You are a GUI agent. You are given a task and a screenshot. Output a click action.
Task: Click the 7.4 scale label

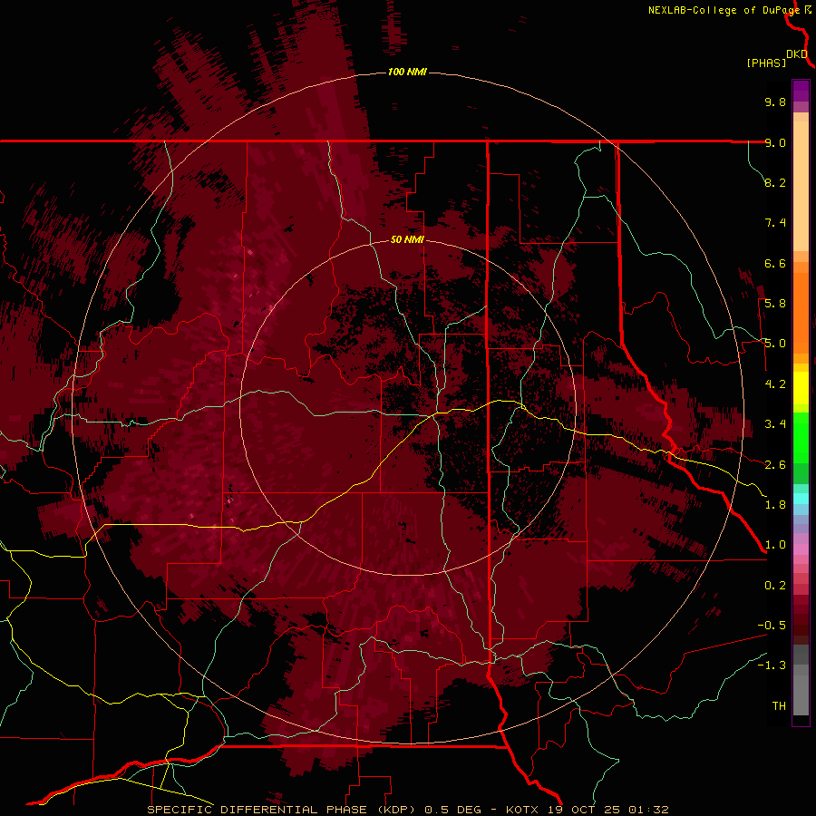pyautogui.click(x=775, y=223)
